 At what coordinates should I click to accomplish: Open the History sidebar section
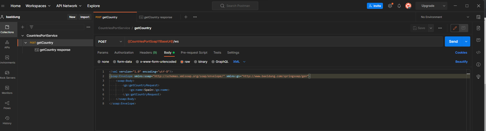[7, 120]
